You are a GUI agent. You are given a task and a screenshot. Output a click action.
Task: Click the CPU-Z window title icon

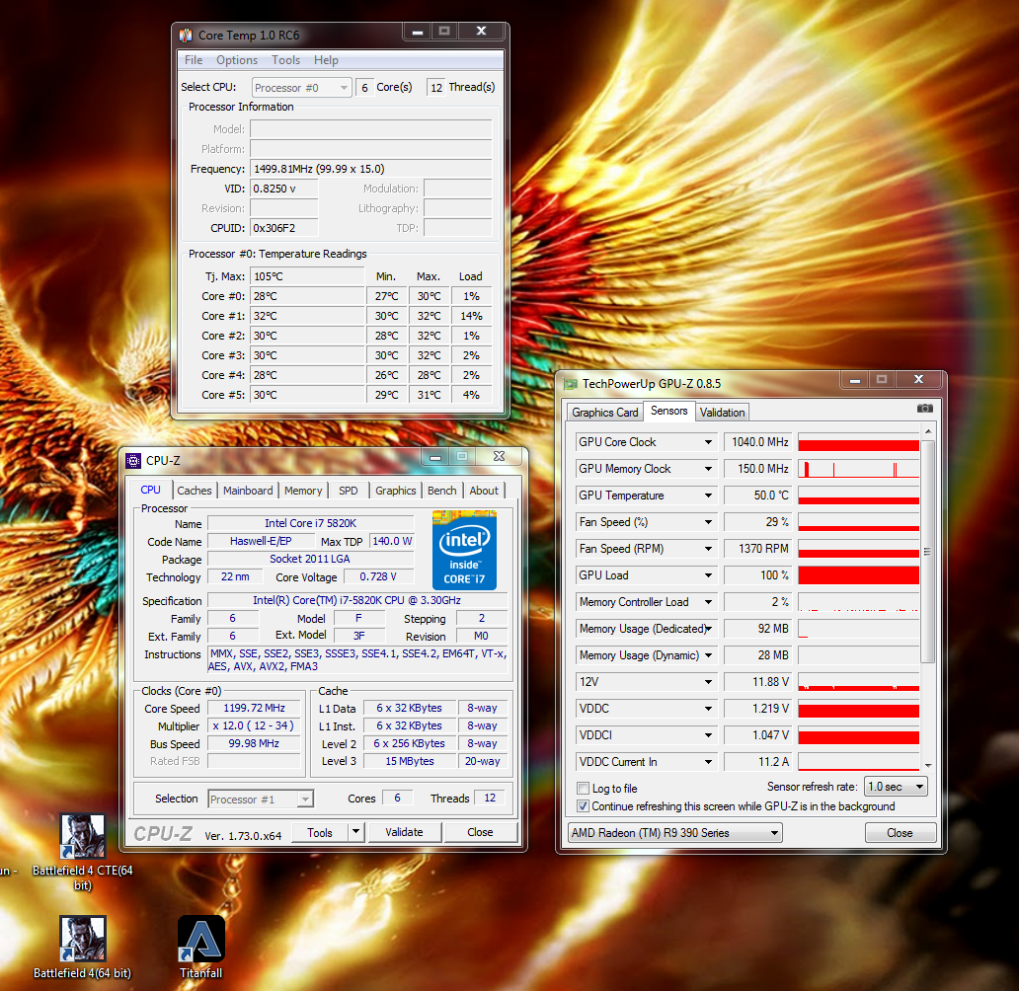point(133,461)
